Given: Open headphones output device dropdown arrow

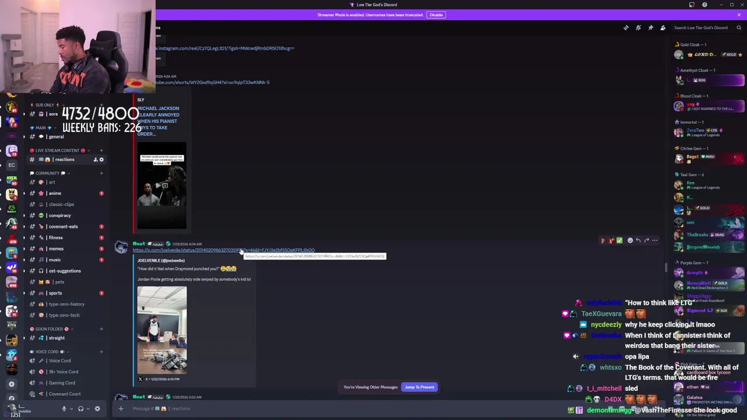Looking at the screenshot, I should [88, 409].
